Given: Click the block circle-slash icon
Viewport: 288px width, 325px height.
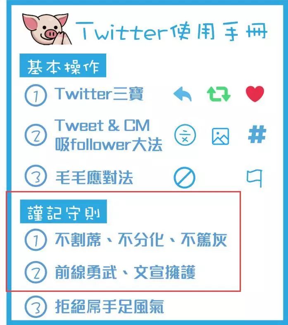Looking at the screenshot, I should [184, 177].
